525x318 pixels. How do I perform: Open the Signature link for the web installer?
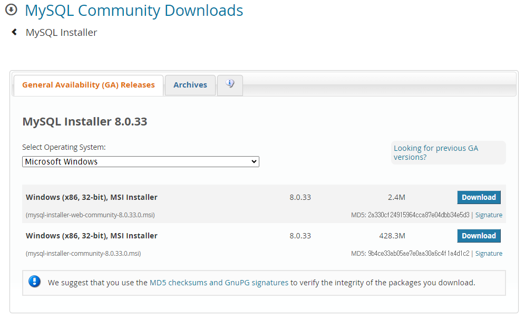pyautogui.click(x=489, y=215)
